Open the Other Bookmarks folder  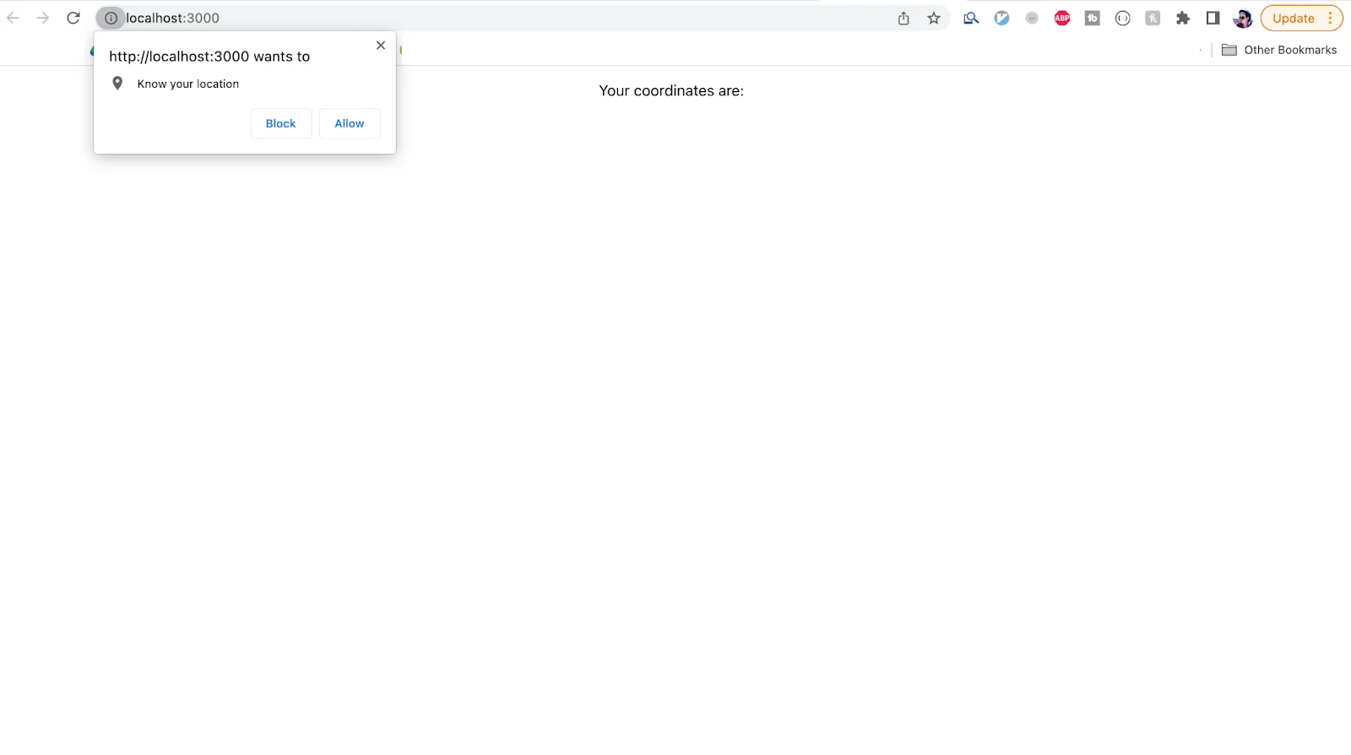pyautogui.click(x=1279, y=50)
